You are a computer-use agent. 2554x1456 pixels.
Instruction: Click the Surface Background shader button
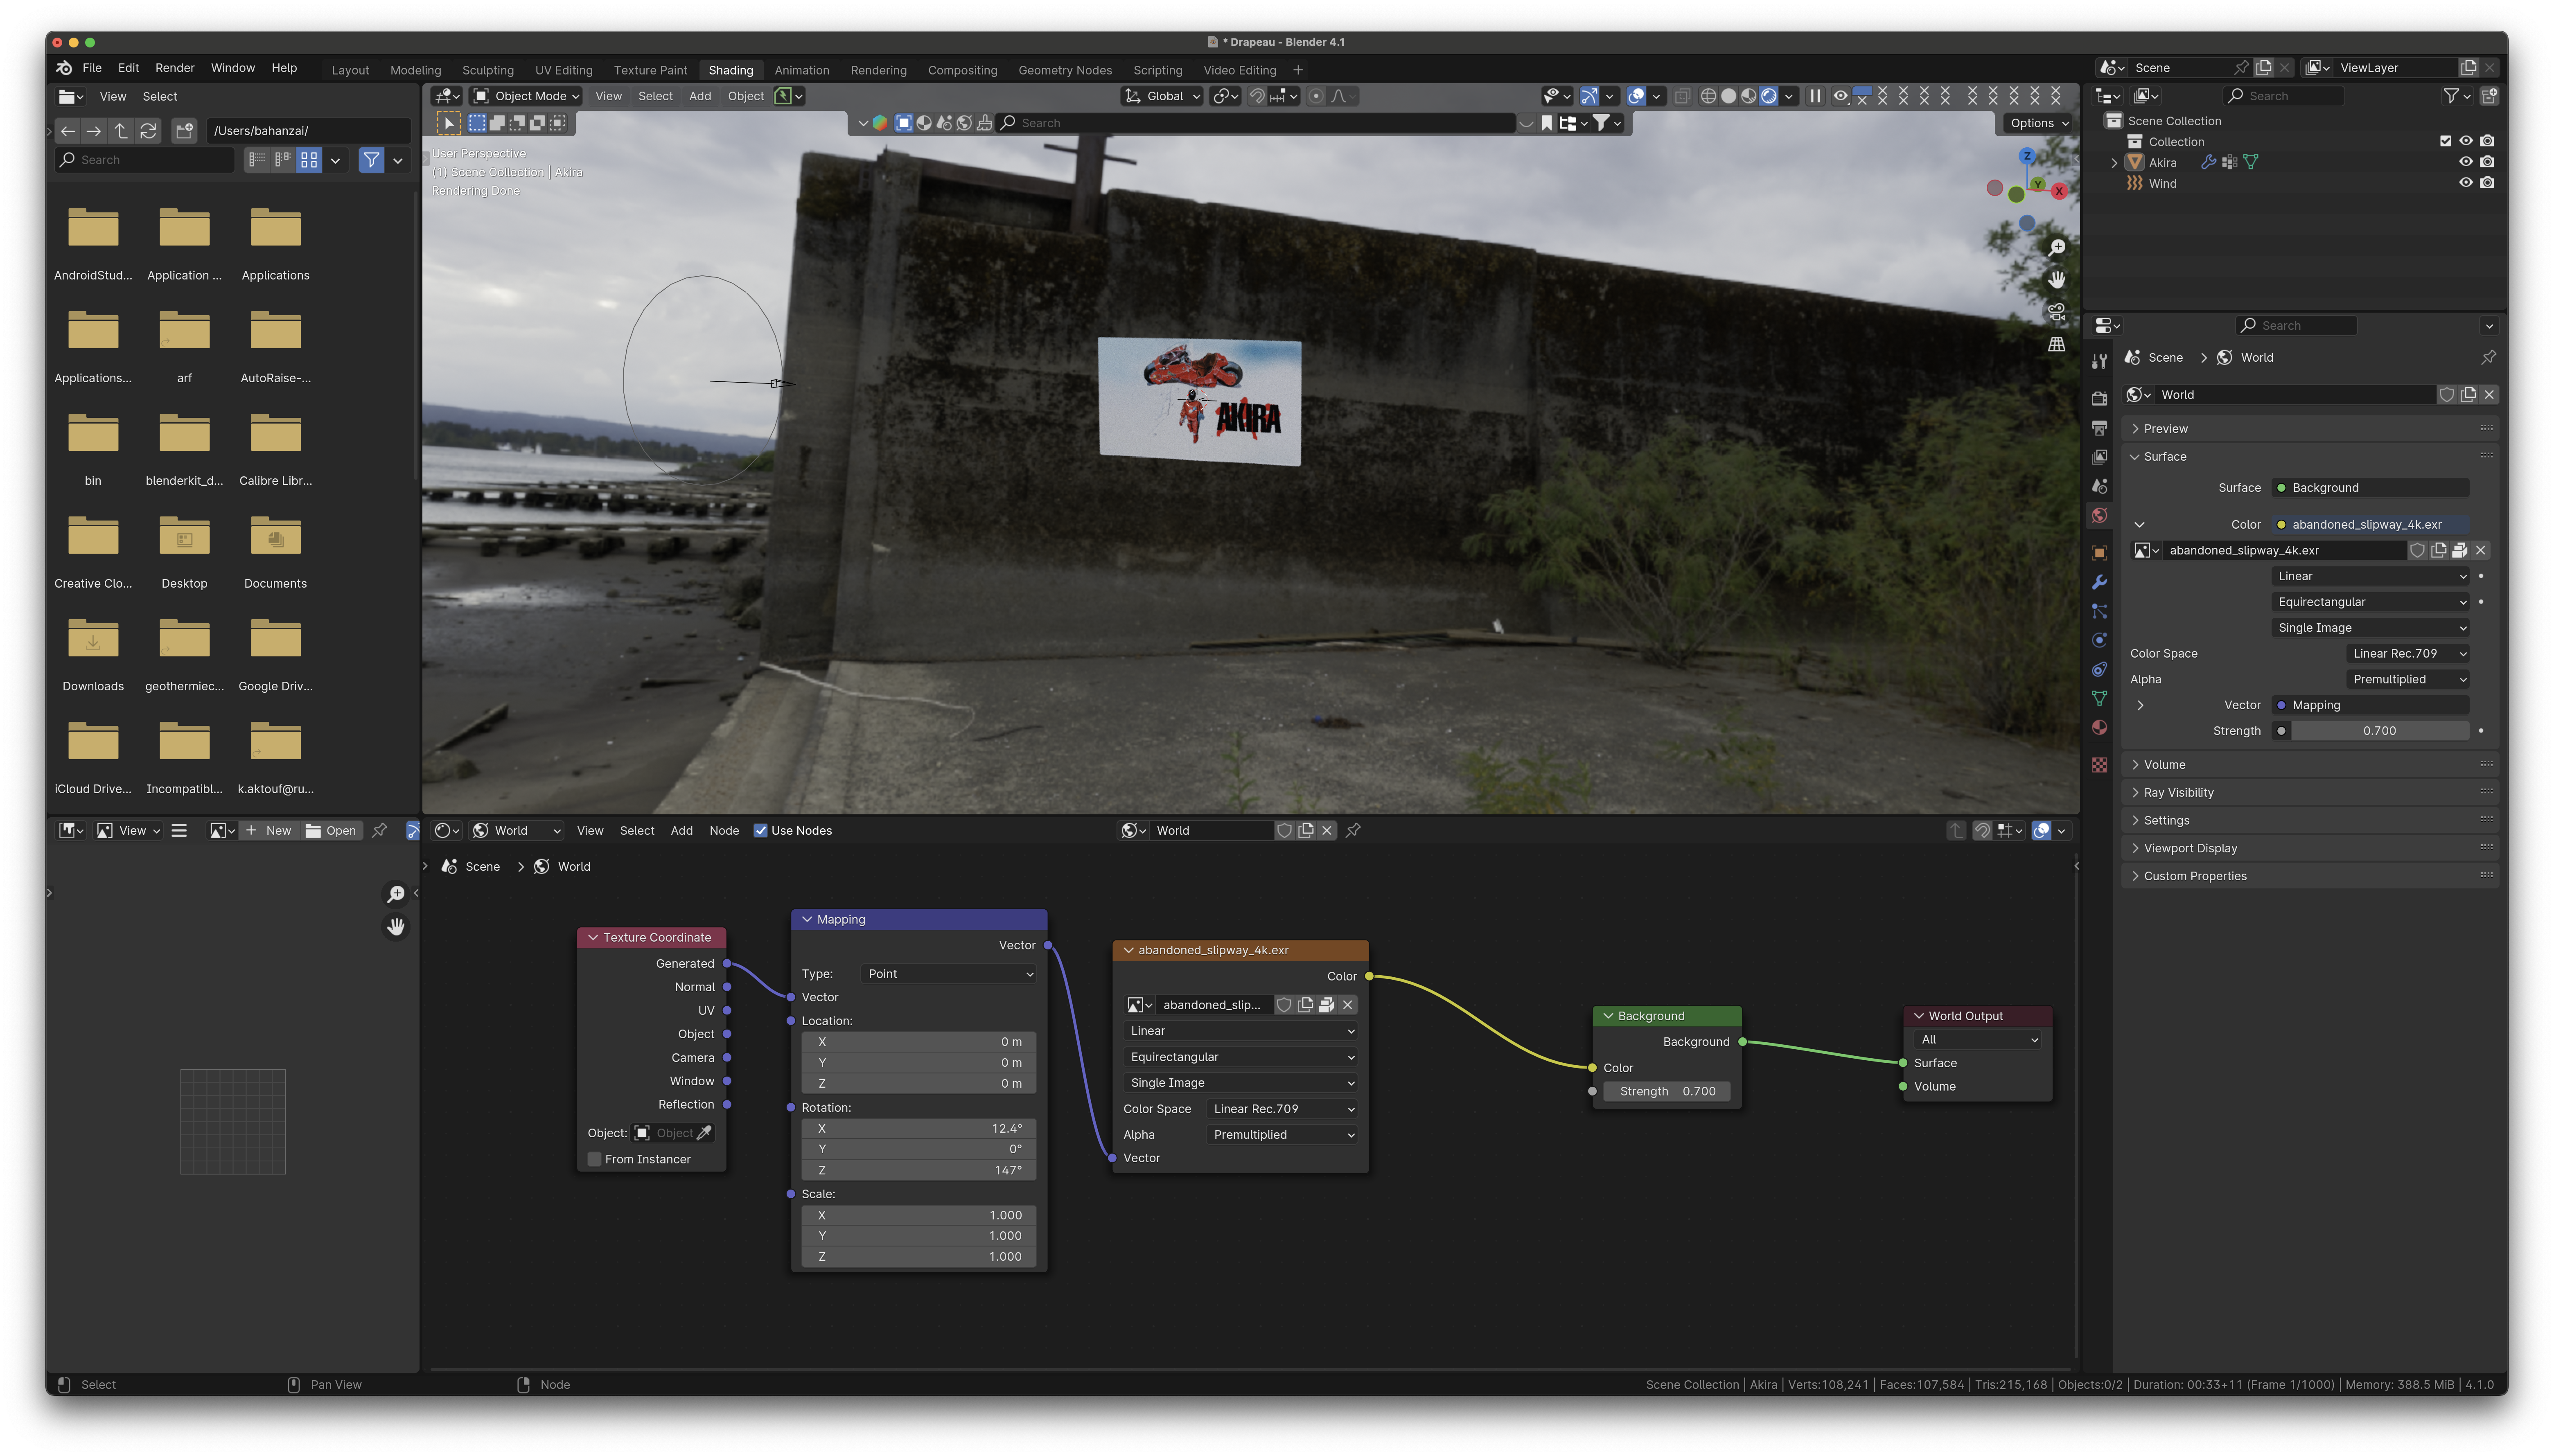(2369, 488)
